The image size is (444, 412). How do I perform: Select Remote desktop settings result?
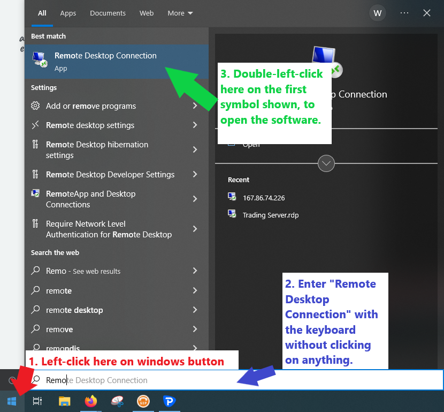117,125
